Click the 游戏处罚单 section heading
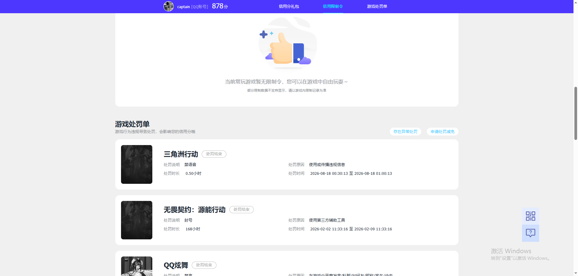Screen dimensions: 578x276 point(132,124)
